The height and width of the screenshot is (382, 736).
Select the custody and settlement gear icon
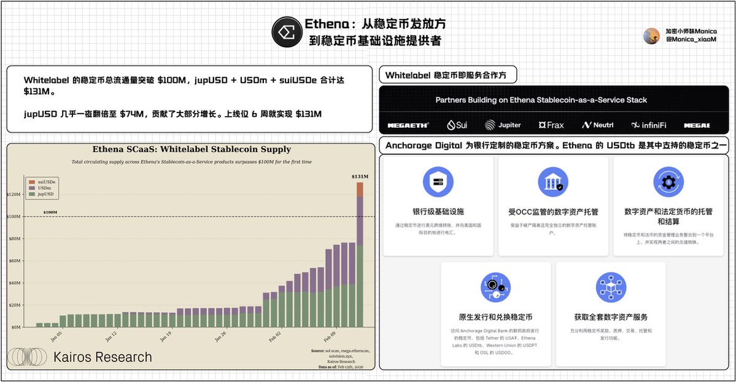click(x=668, y=182)
